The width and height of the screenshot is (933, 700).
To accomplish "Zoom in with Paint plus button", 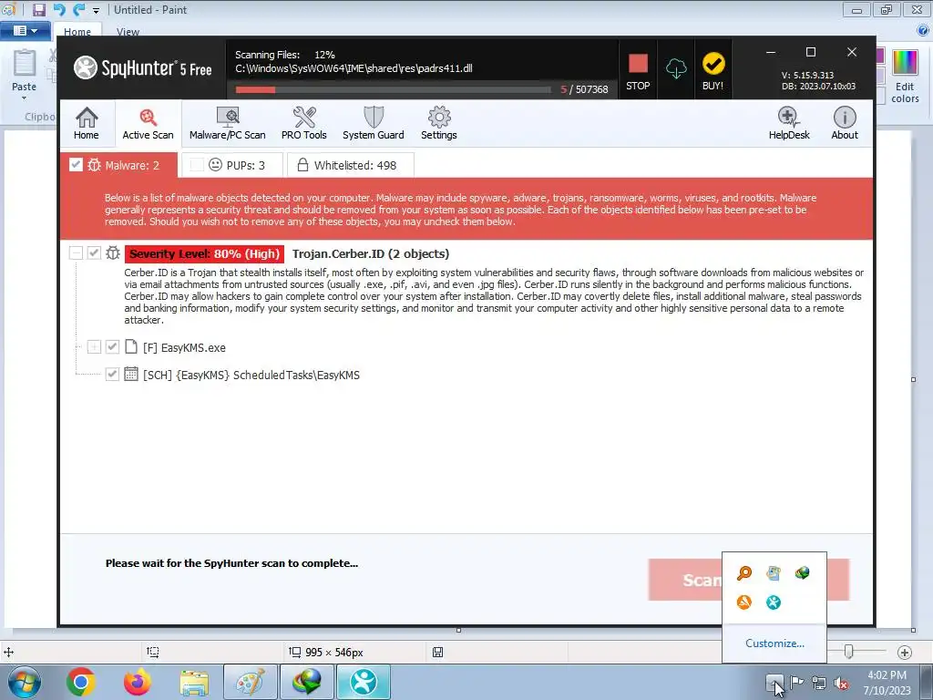I will (x=905, y=653).
